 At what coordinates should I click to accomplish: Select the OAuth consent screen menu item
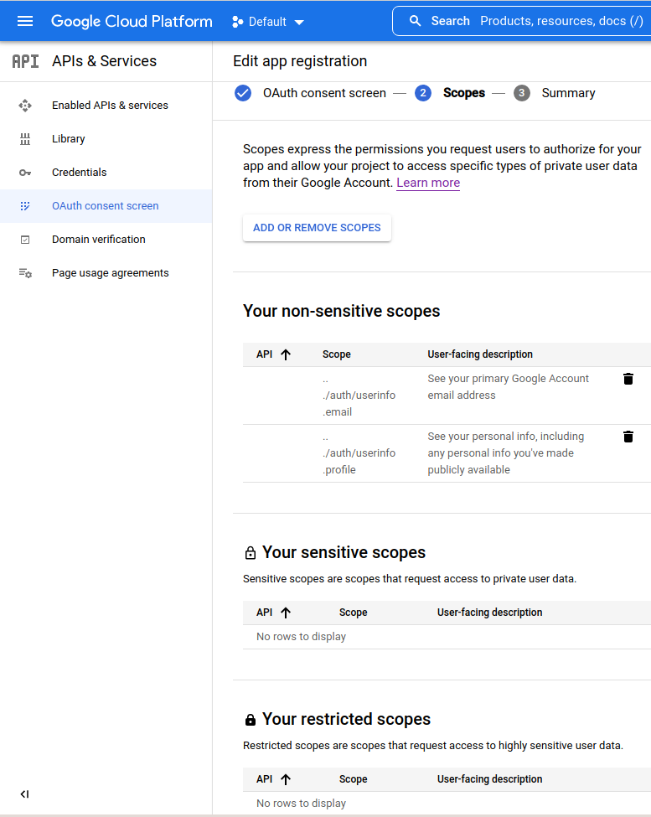[x=106, y=206]
